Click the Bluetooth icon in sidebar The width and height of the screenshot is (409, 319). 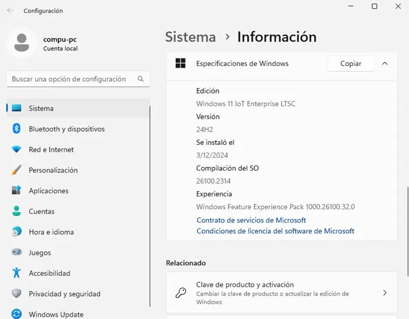click(16, 129)
